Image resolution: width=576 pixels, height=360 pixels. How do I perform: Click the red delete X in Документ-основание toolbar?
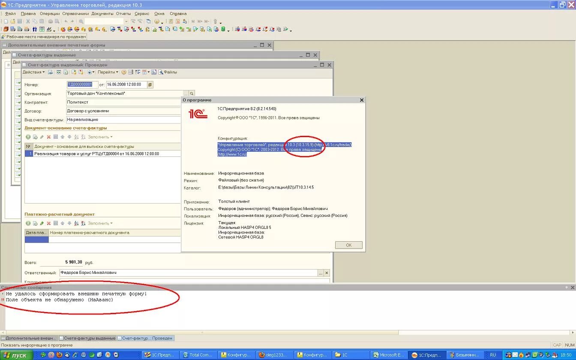(x=48, y=137)
